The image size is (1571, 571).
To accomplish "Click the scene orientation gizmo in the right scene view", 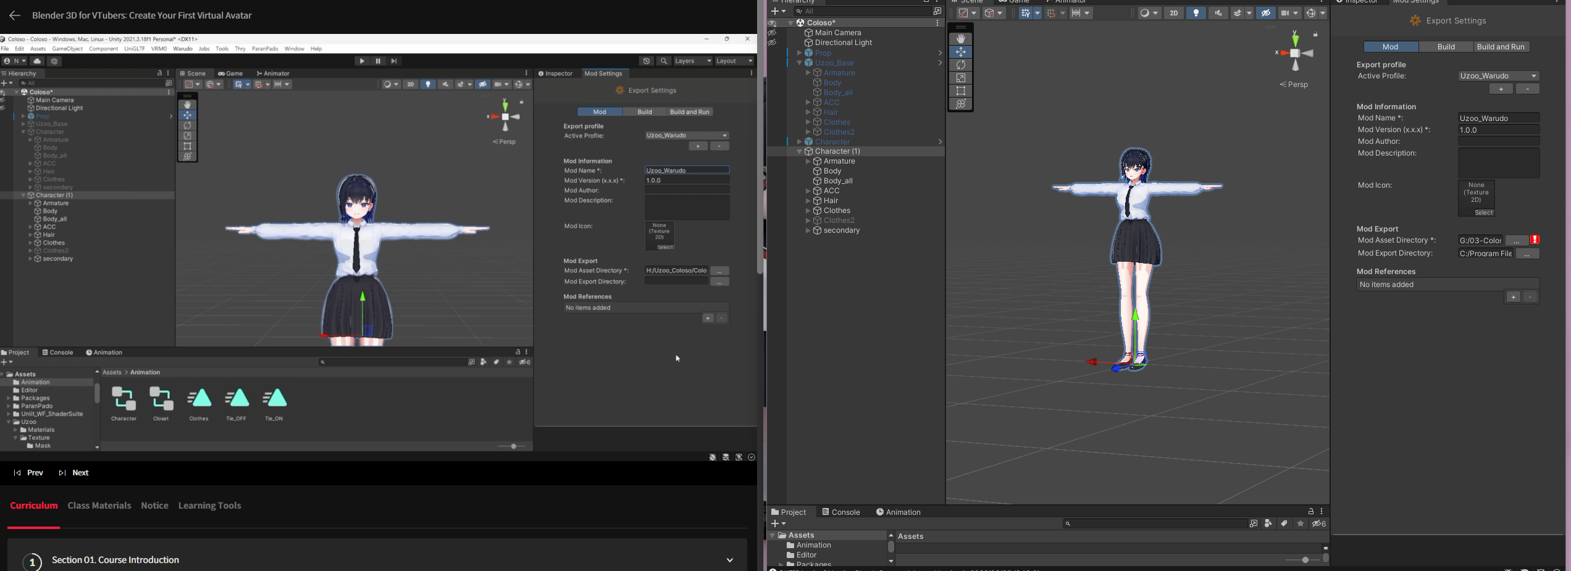I will click(1295, 53).
